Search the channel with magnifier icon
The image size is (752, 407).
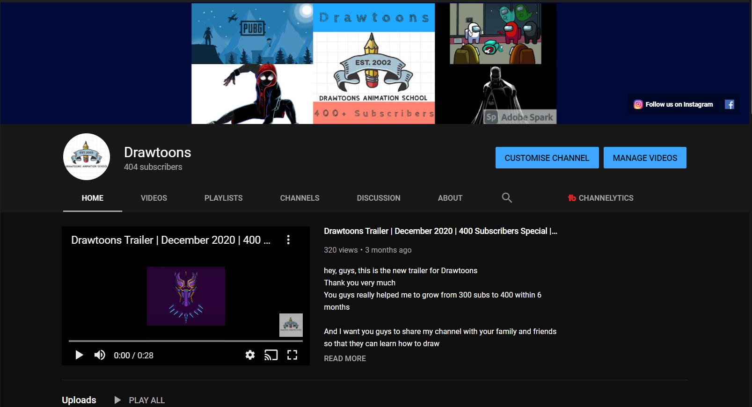(x=507, y=198)
